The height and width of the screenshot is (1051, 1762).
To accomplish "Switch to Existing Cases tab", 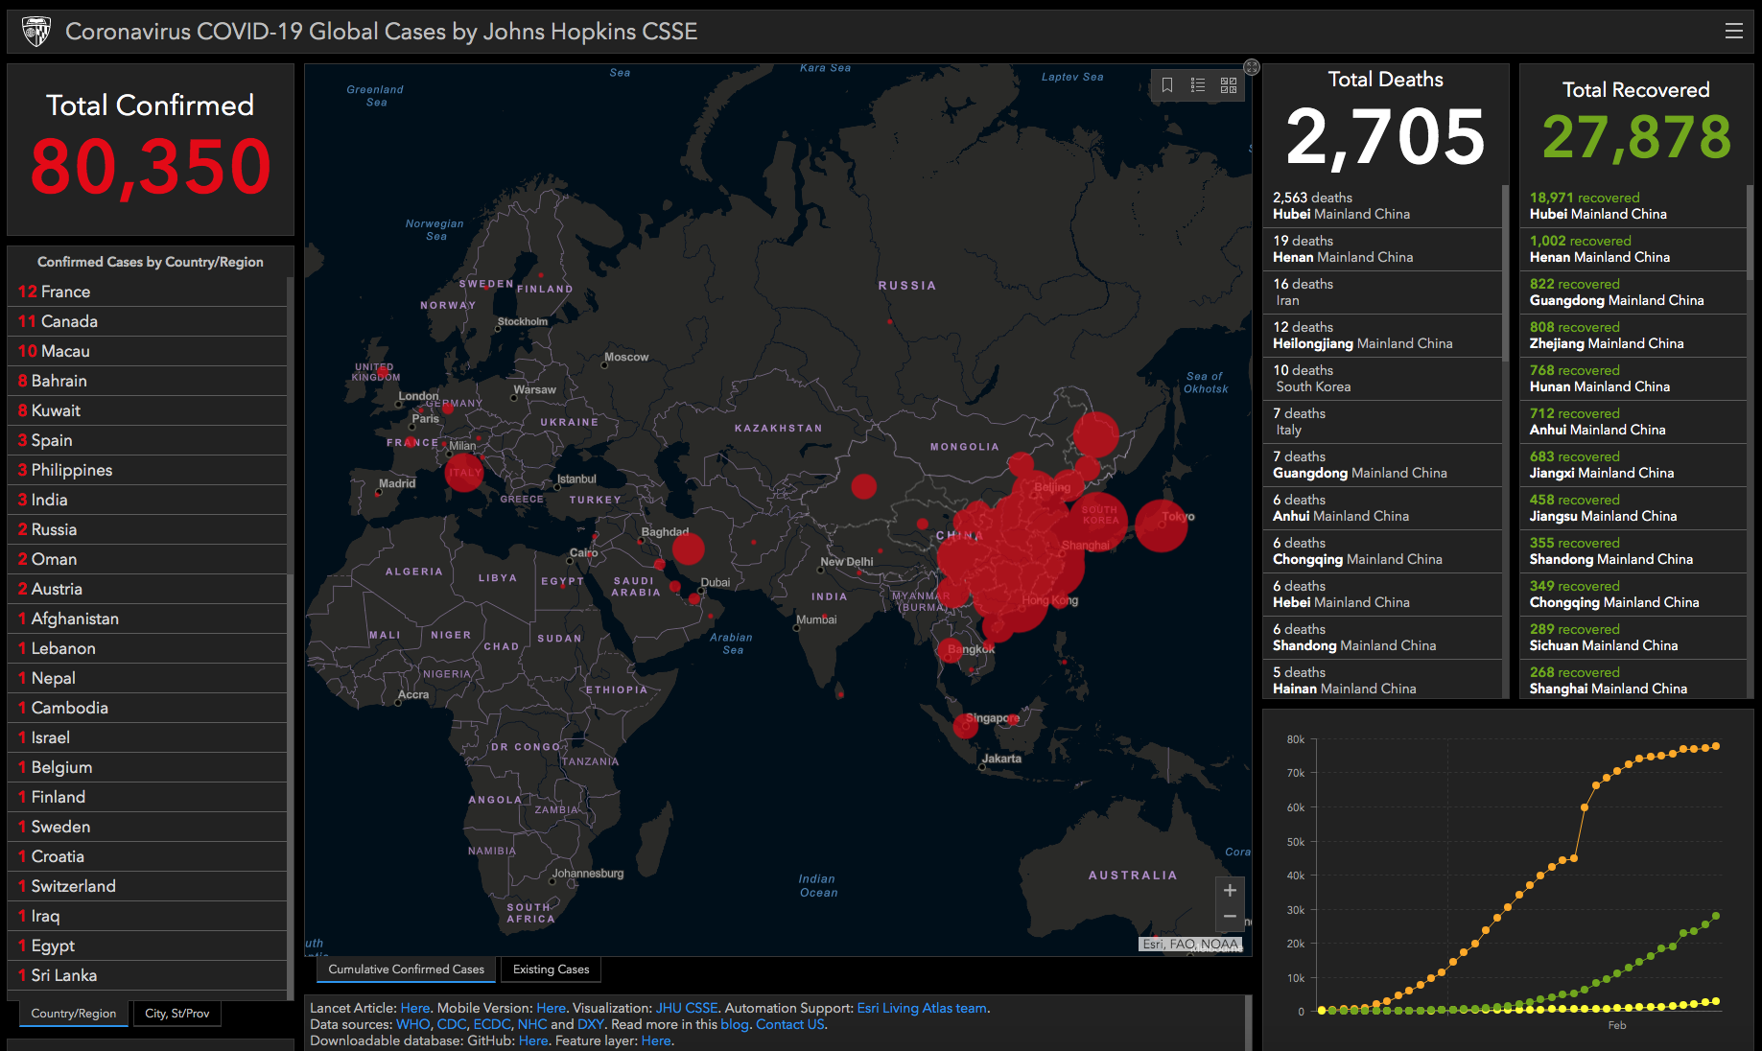I will tap(552, 969).
